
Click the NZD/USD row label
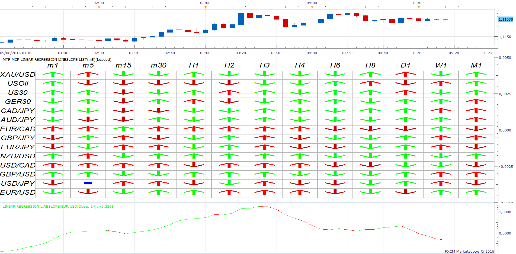click(18, 156)
